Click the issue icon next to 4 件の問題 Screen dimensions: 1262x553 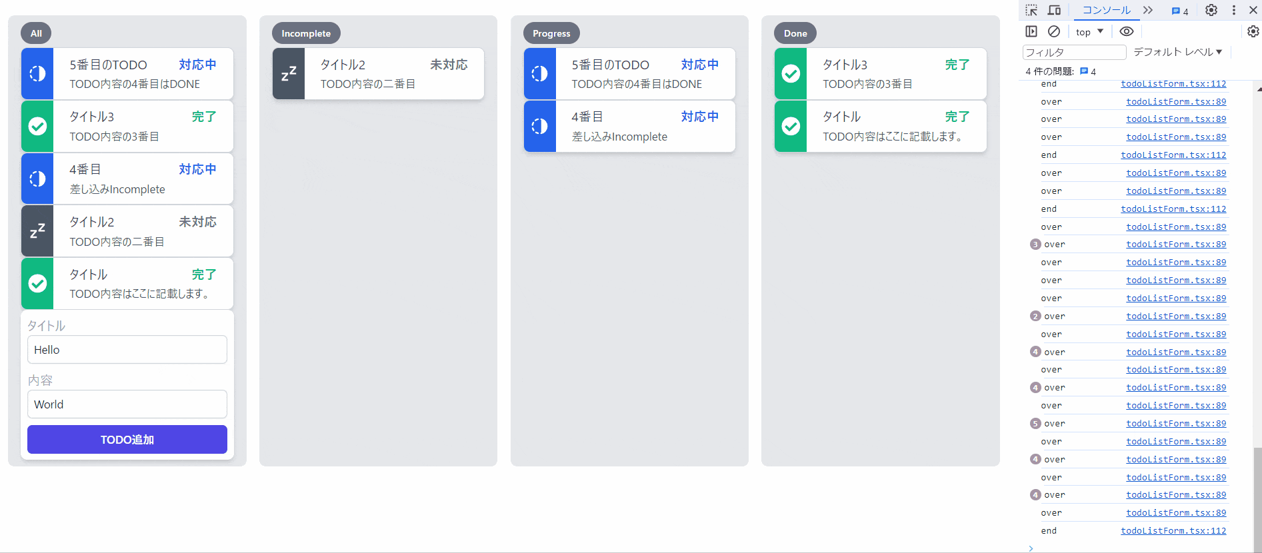pos(1084,71)
